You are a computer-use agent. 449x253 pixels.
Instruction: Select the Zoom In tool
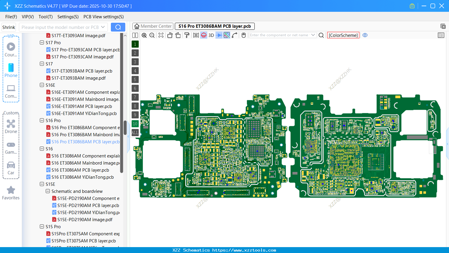point(144,35)
